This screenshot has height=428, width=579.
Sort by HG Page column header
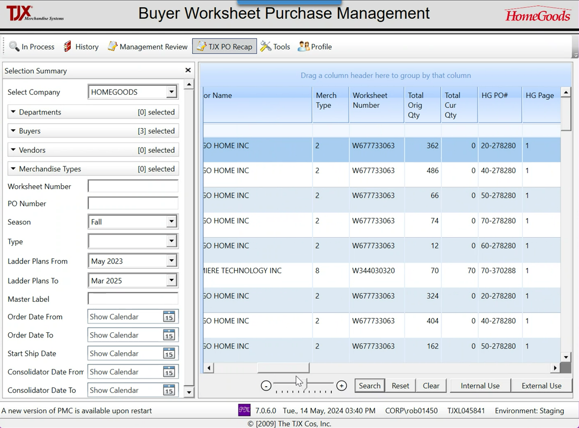tap(541, 105)
